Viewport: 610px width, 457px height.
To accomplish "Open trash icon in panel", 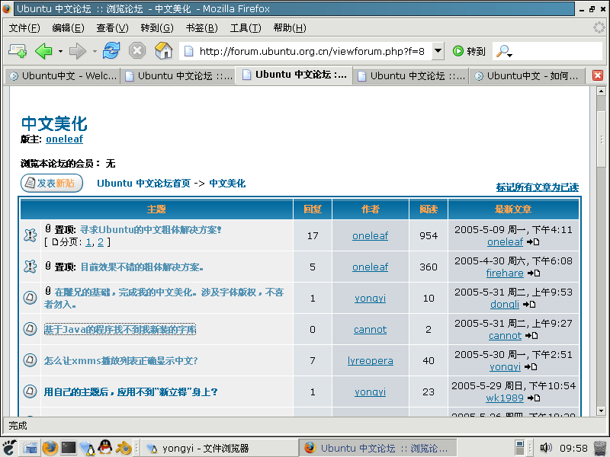I will 599,448.
